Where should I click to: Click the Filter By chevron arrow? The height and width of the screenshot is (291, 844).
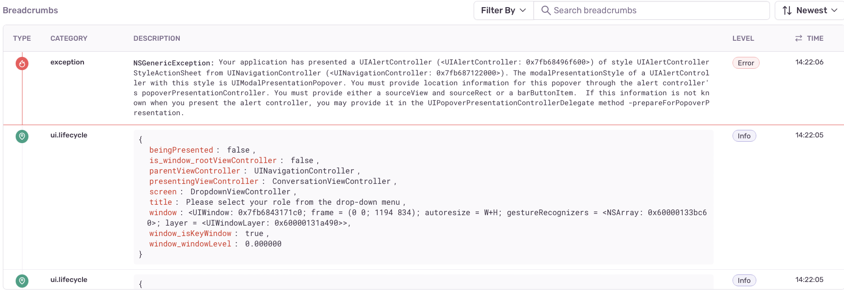coord(523,10)
